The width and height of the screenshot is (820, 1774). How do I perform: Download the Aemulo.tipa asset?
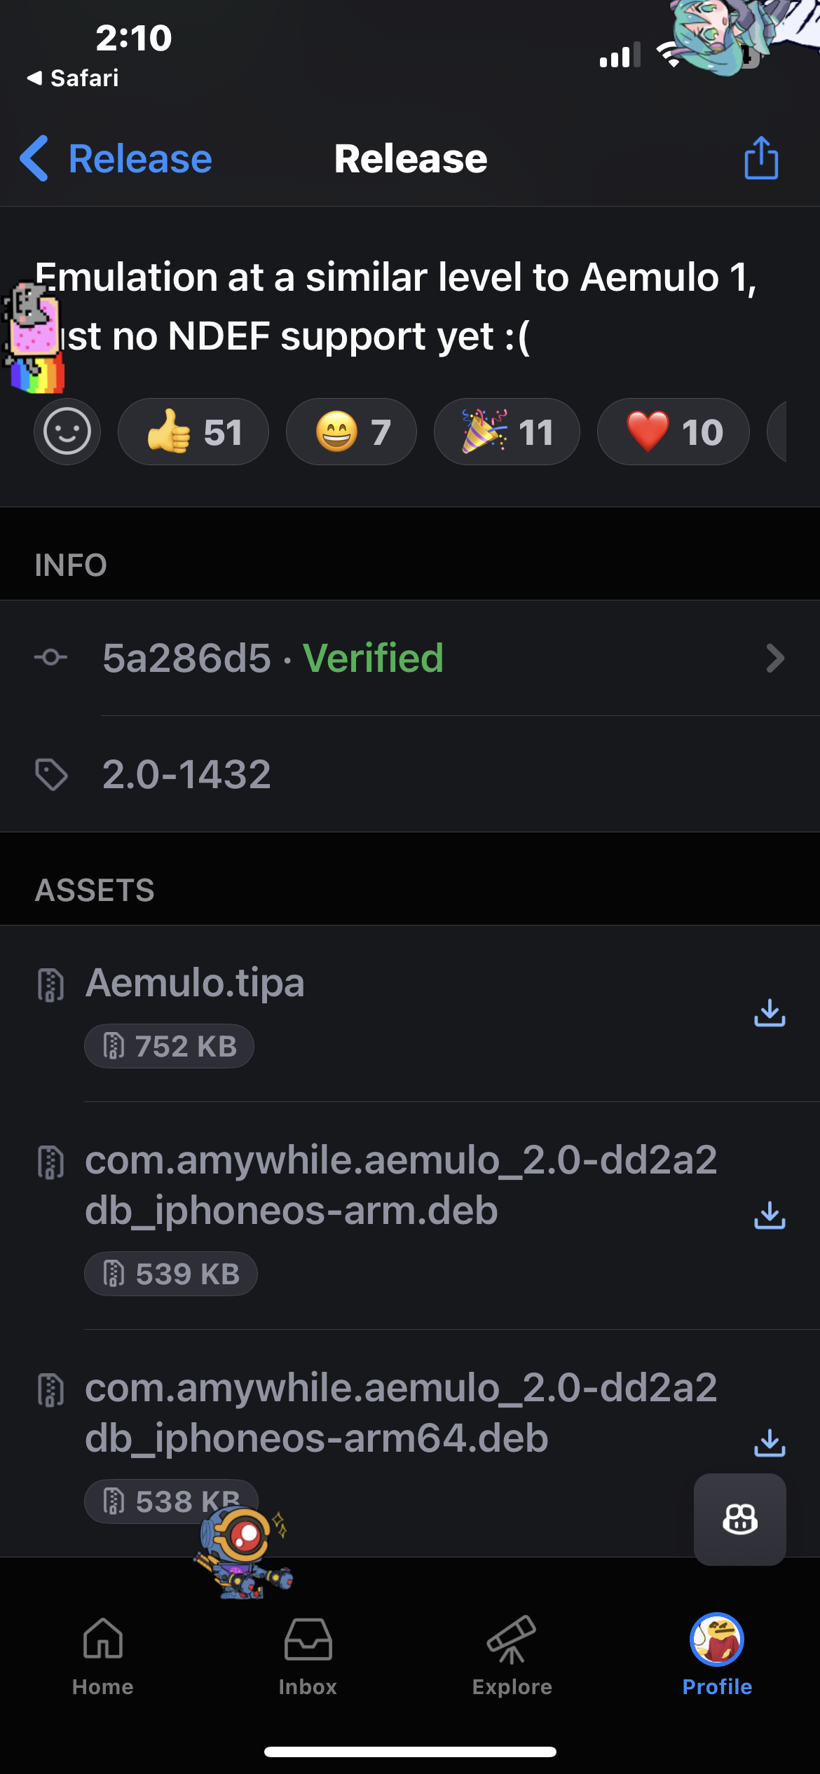(770, 1013)
